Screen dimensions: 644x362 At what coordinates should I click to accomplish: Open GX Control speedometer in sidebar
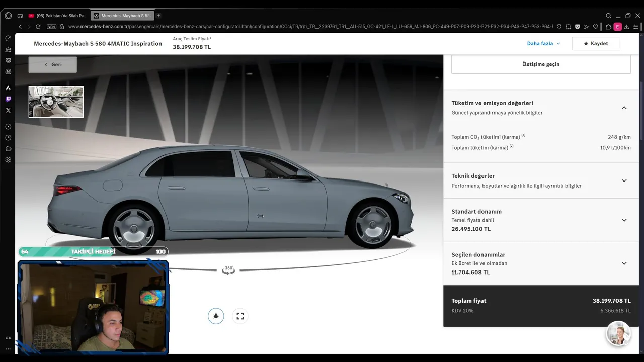coord(8,38)
